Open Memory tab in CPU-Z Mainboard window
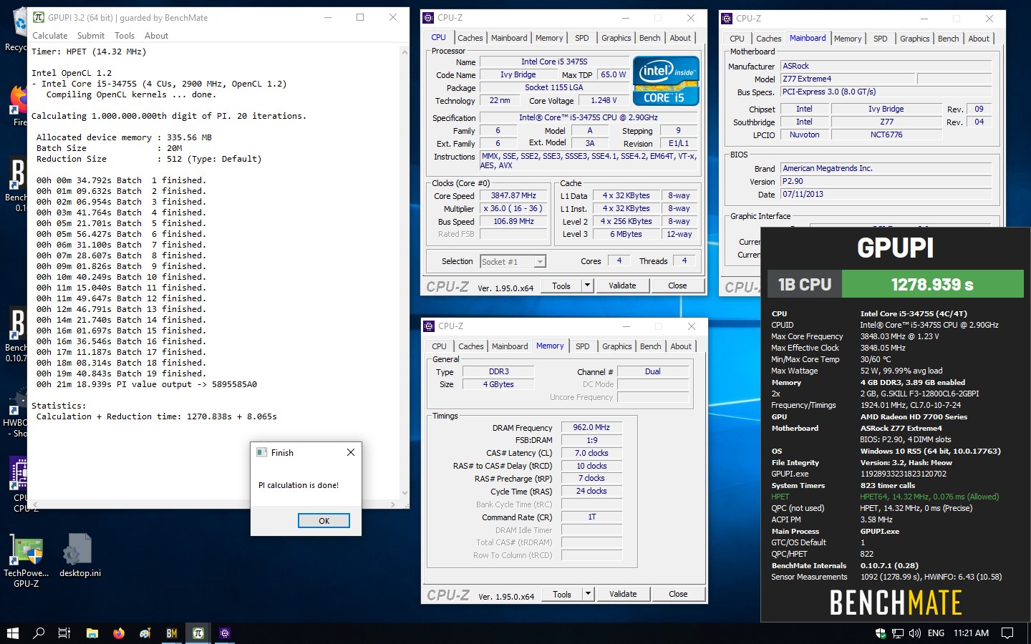1031x644 pixels. coord(848,39)
